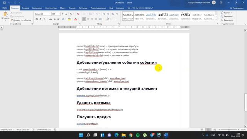
Task: Click the zoom slider in status bar
Action: 229,130
